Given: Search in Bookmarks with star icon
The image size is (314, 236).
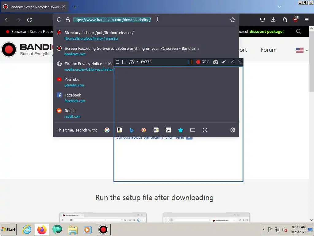Looking at the screenshot, I should click(180, 130).
